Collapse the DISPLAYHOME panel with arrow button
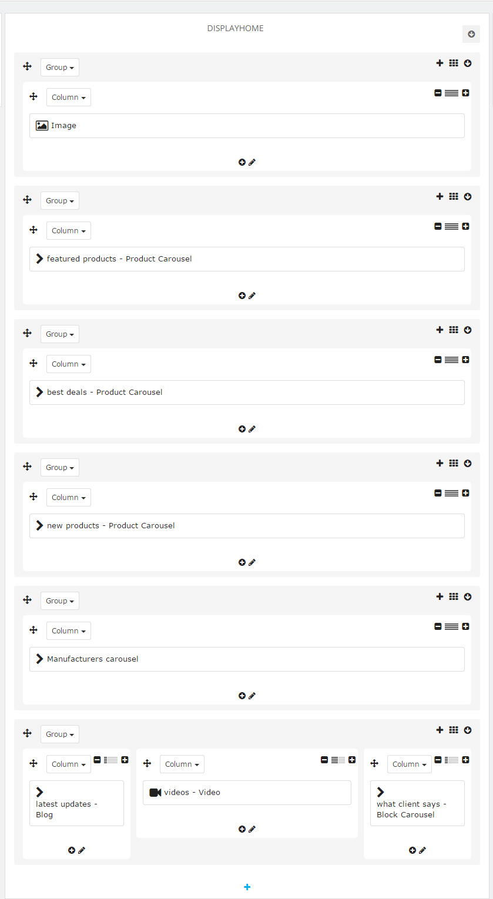The width and height of the screenshot is (493, 899). (x=471, y=34)
